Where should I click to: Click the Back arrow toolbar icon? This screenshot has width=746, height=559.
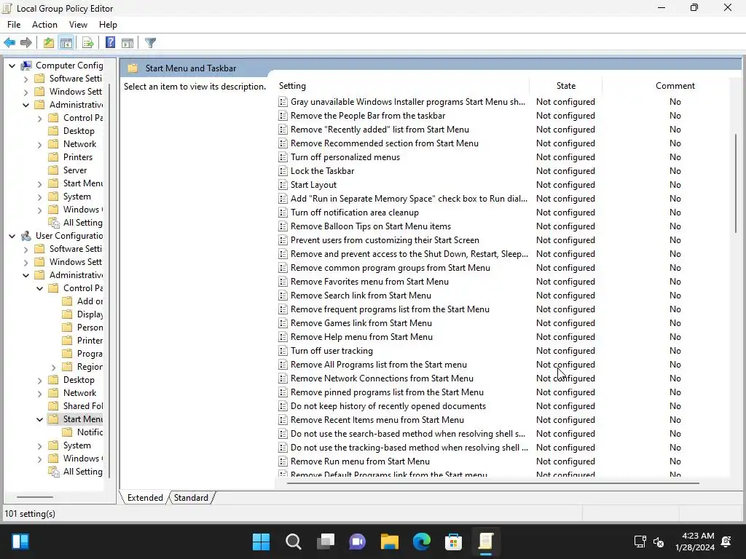[9, 43]
